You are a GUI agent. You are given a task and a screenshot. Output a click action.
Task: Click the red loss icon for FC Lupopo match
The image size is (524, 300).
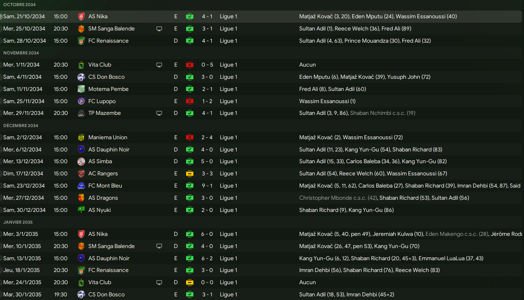[190, 101]
